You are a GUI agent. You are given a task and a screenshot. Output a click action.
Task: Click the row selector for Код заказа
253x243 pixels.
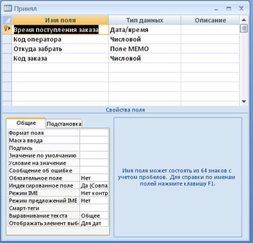click(7, 58)
